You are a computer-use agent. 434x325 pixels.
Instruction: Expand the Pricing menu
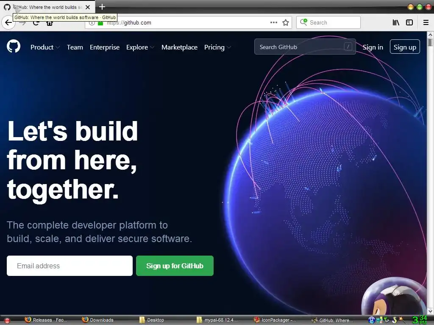tap(217, 47)
